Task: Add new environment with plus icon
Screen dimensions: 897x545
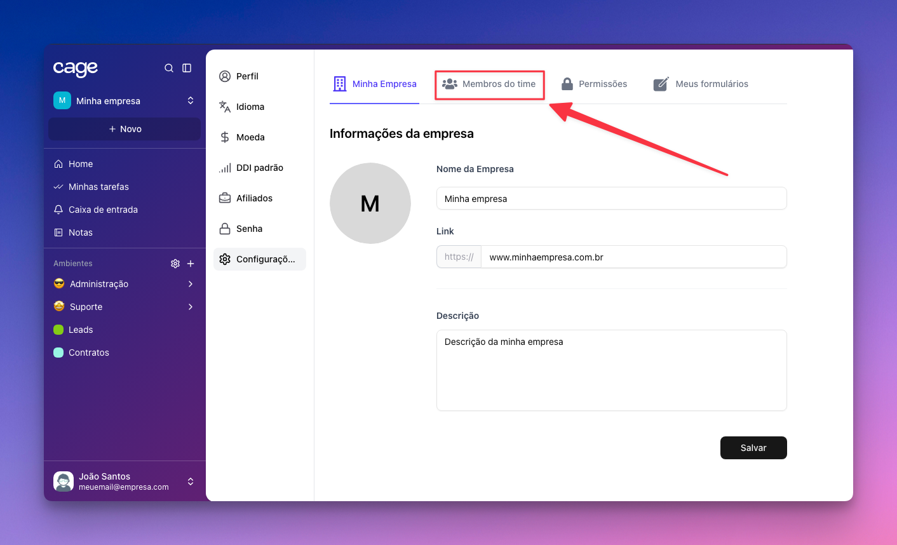Action: coord(191,264)
